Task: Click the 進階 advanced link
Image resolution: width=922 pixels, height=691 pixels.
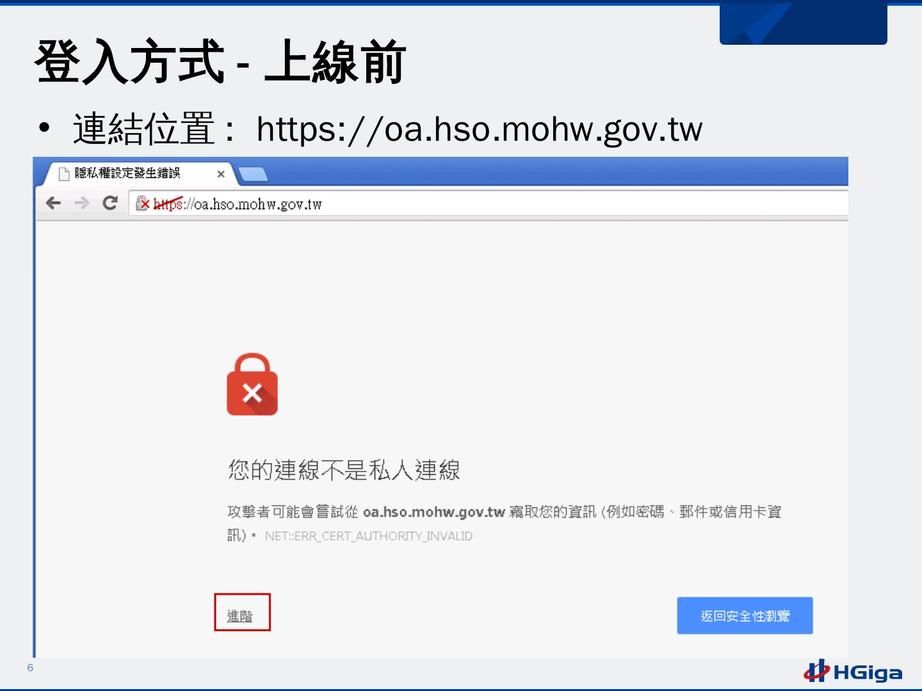Action: coord(240,616)
